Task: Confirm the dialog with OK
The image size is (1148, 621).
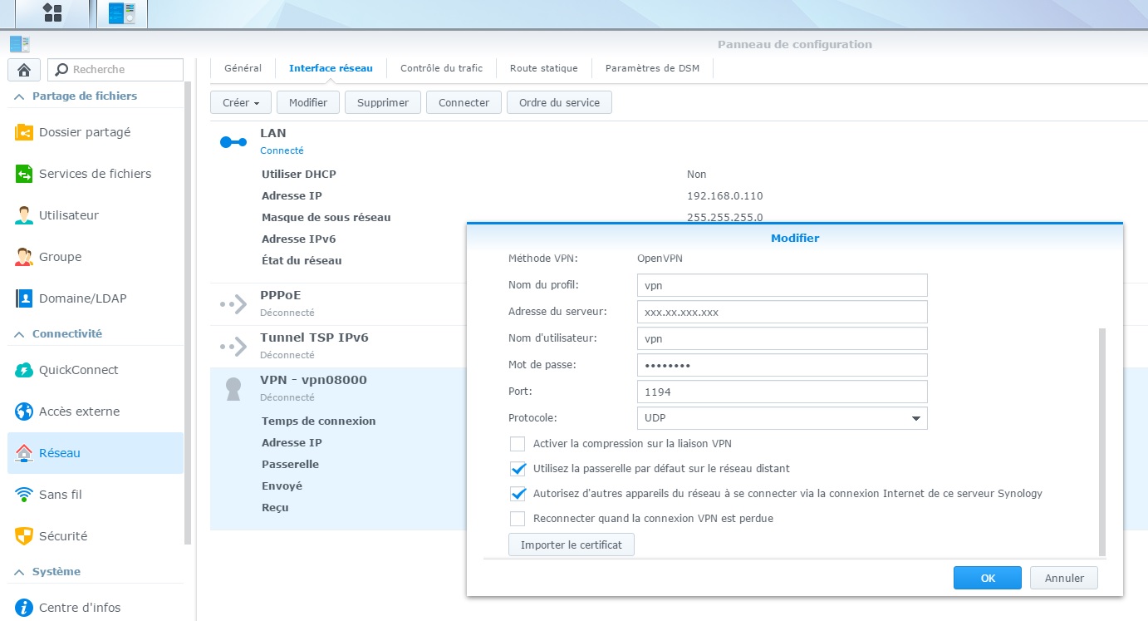Action: pos(987,578)
